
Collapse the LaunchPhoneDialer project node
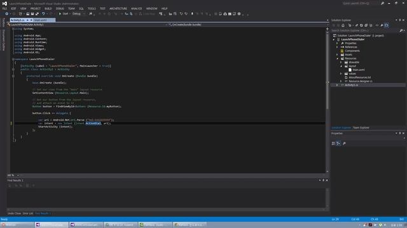click(334, 39)
